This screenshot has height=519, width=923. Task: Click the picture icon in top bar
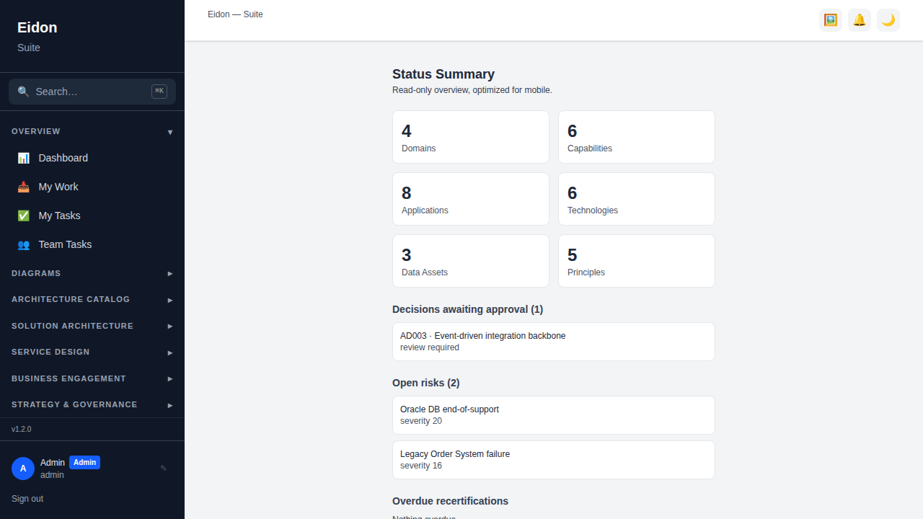coord(831,20)
